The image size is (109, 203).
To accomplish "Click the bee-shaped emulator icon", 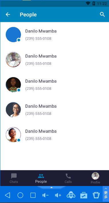I will click(71, 195).
